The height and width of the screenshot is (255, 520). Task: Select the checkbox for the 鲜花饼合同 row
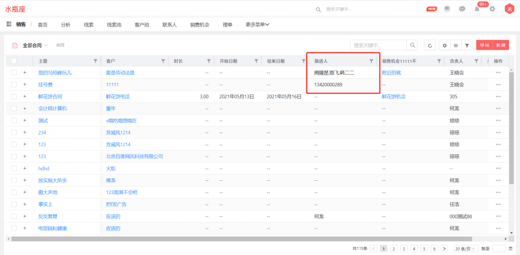pos(14,97)
